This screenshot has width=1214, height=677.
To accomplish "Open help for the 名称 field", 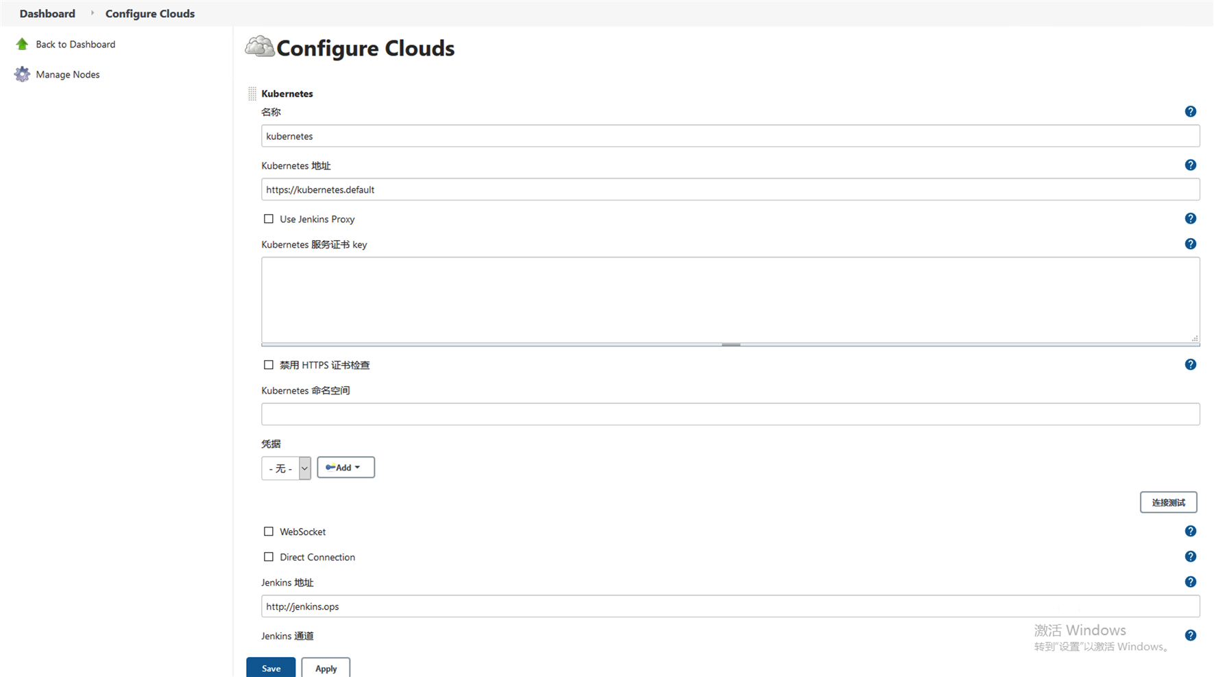I will (1190, 112).
